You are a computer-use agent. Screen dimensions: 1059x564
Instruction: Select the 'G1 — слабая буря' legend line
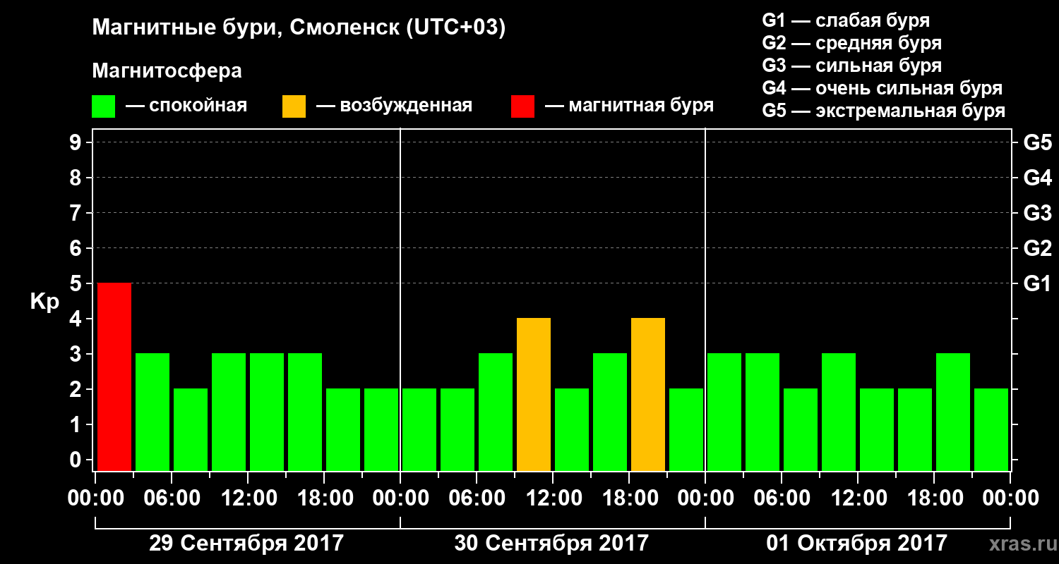pos(846,20)
